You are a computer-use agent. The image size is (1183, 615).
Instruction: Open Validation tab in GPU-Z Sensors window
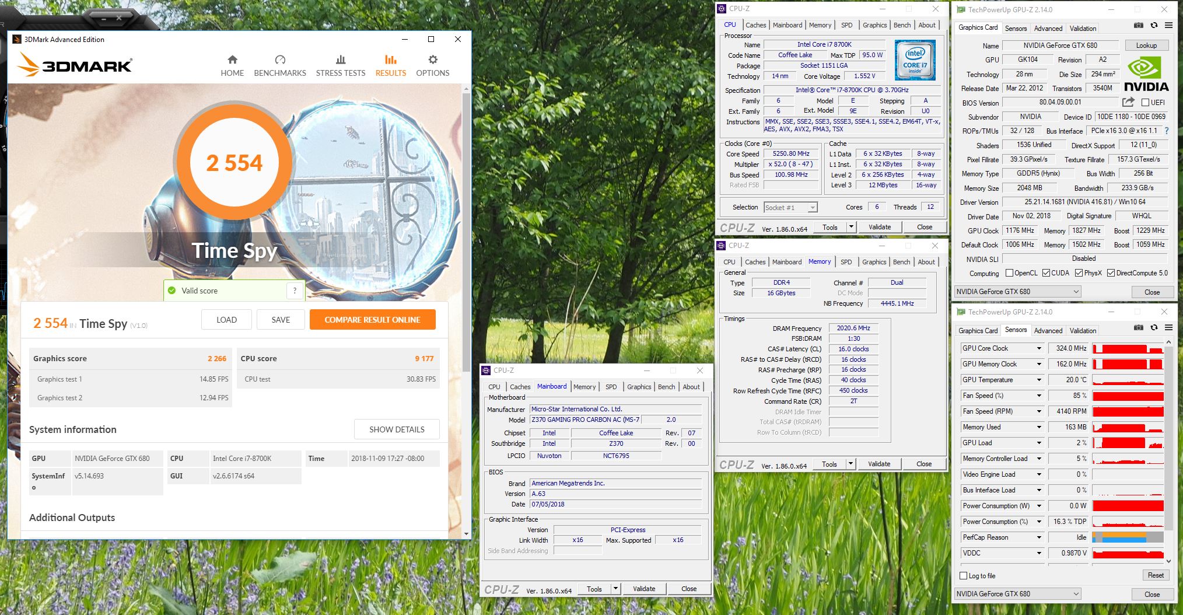point(1083,330)
